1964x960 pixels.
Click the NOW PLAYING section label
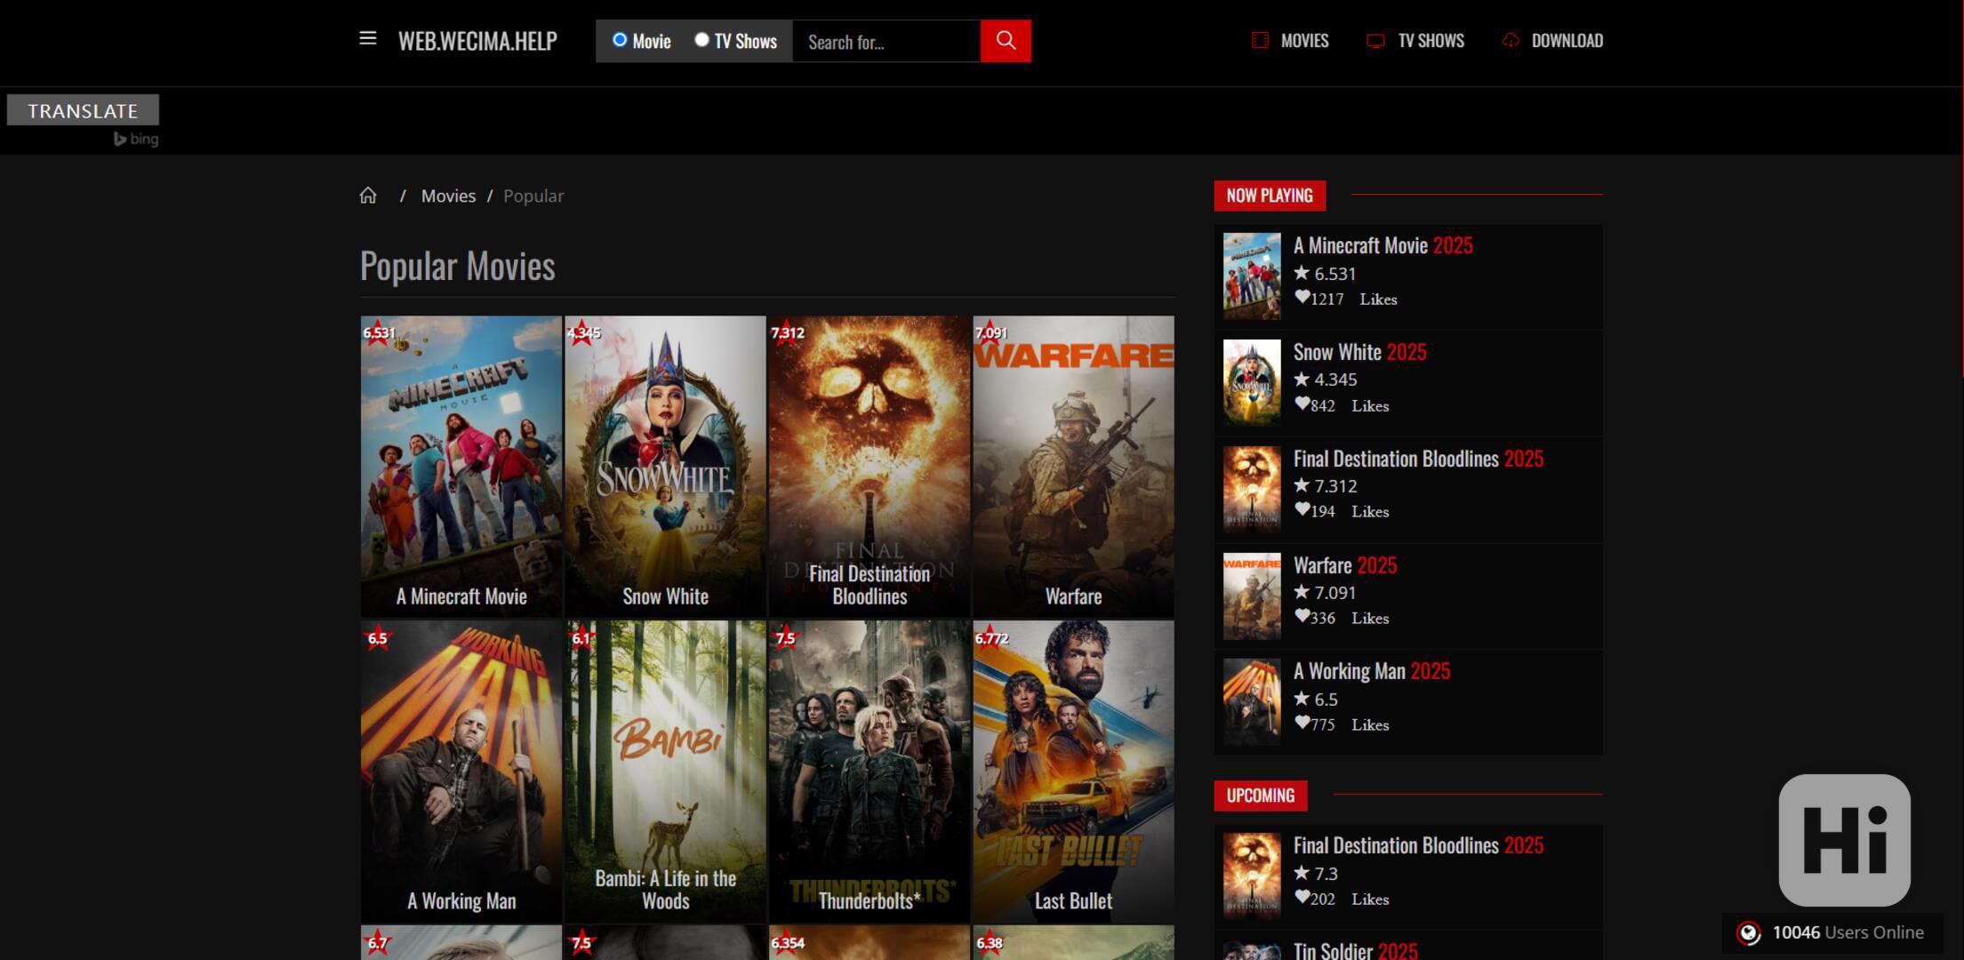coord(1270,196)
